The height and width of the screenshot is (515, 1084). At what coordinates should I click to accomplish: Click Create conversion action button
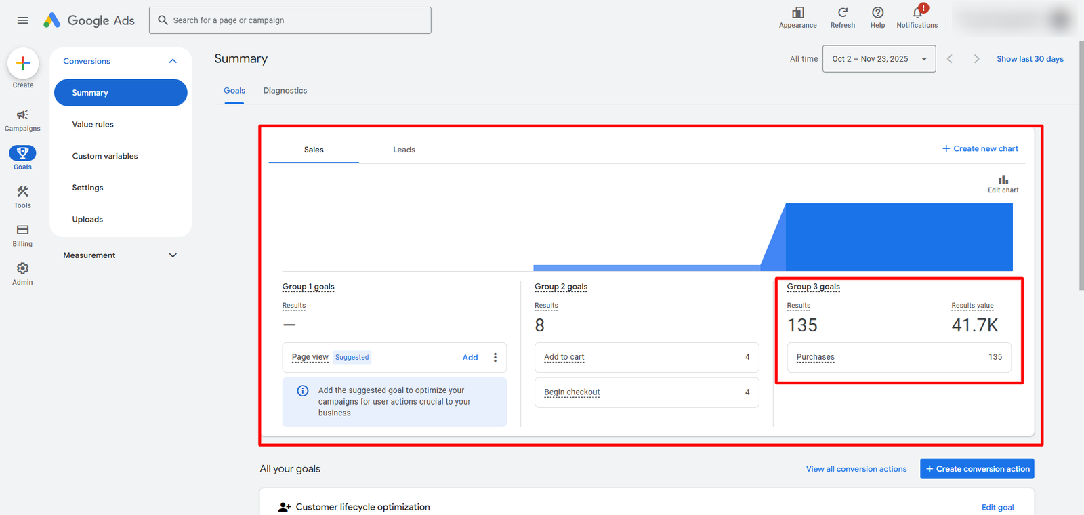976,469
